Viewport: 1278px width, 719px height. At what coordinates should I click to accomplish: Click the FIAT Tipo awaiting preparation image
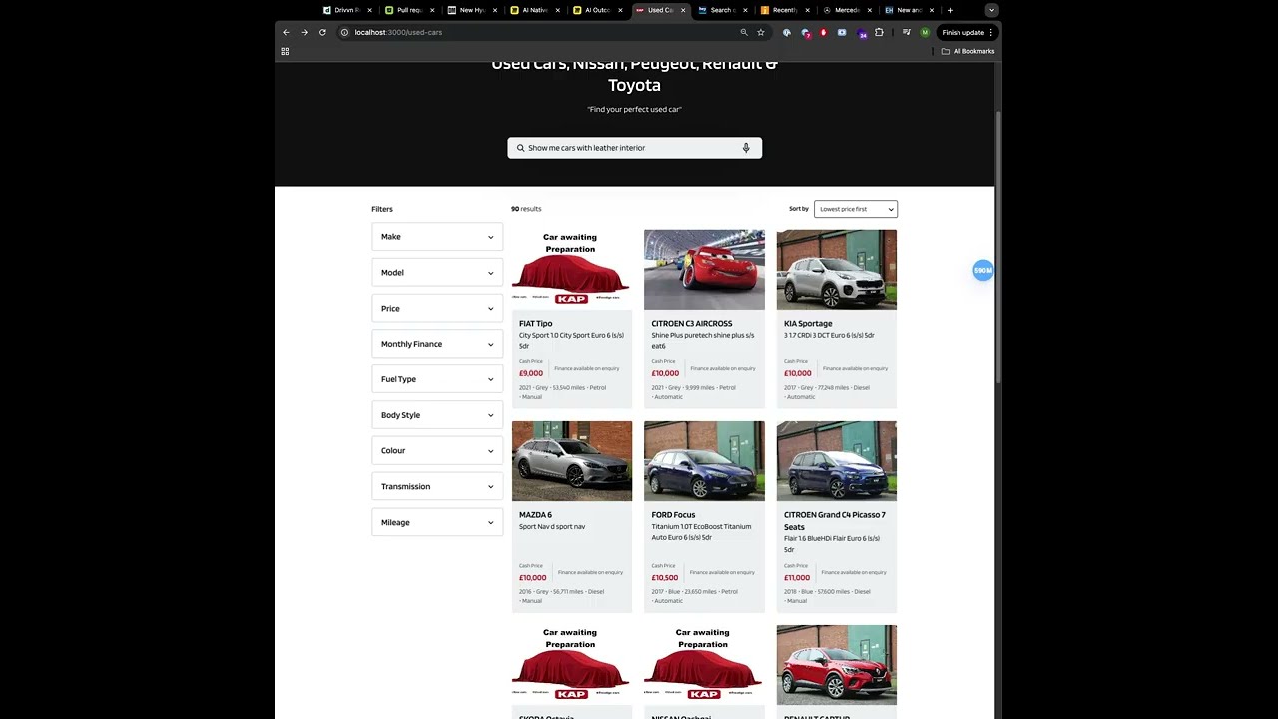tap(572, 270)
